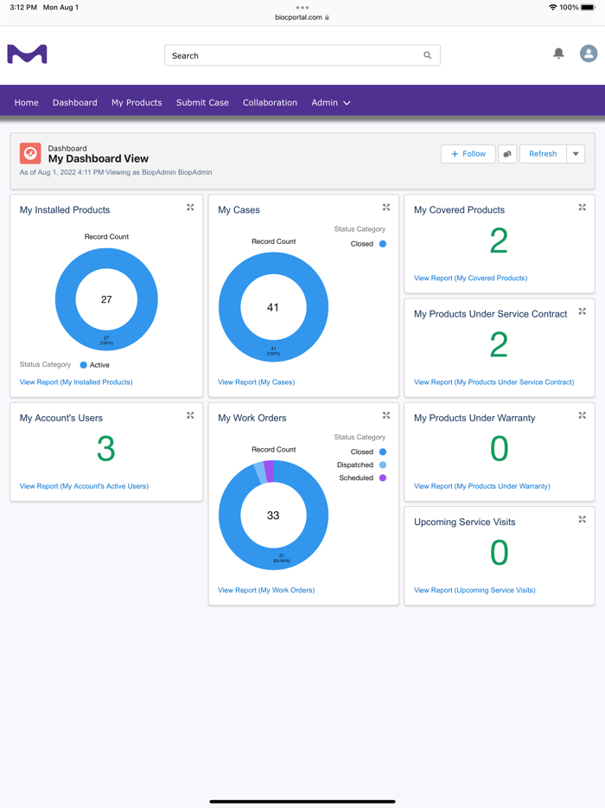
Task: Toggle the Active status legend item
Action: [95, 365]
